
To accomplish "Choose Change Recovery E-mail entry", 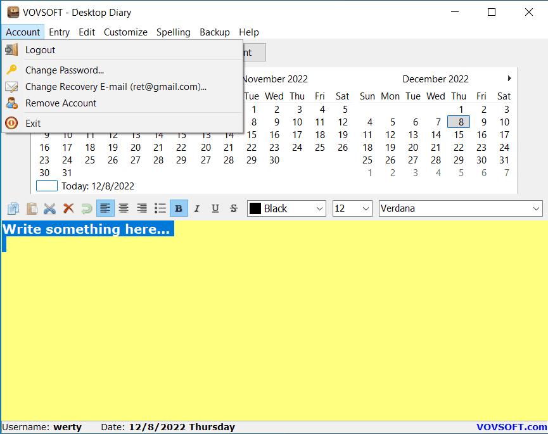I will click(122, 87).
